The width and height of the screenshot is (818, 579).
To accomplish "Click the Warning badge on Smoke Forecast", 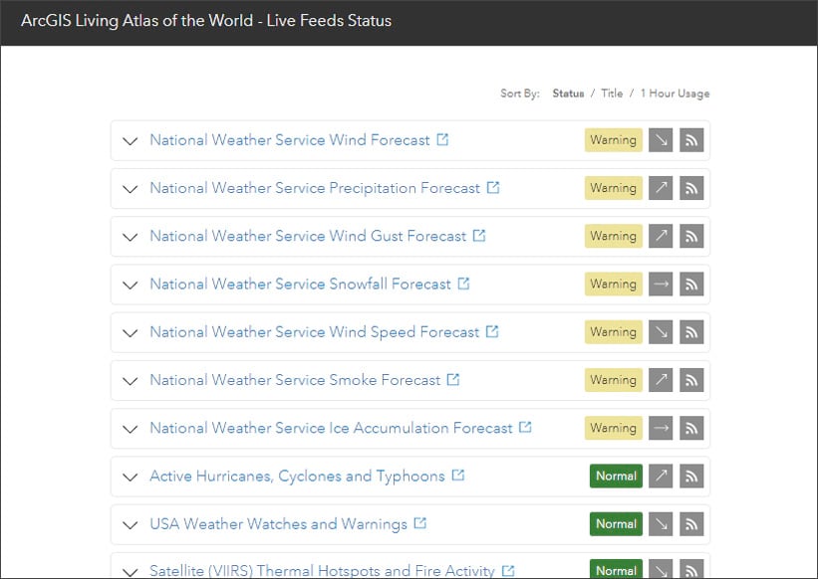I will pos(613,380).
